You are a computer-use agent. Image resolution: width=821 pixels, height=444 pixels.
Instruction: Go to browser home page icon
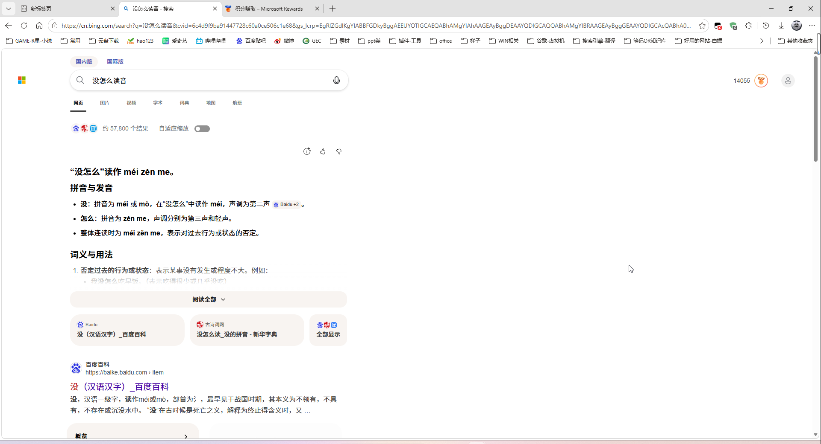pos(39,26)
